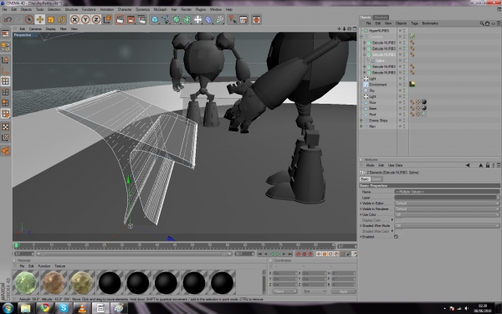
Task: Render to Picture Viewer icon
Action: (131, 19)
